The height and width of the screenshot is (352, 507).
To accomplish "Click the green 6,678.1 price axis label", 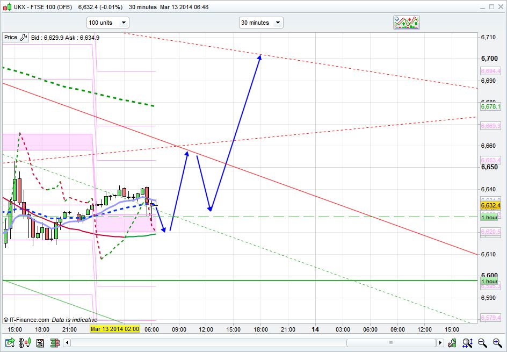I will [490, 107].
